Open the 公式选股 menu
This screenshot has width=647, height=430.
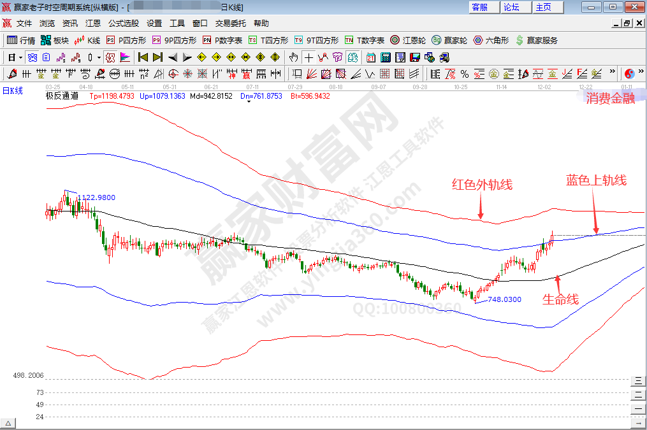(123, 24)
